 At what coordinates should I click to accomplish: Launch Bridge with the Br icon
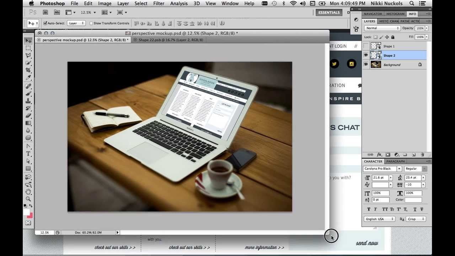click(x=45, y=12)
